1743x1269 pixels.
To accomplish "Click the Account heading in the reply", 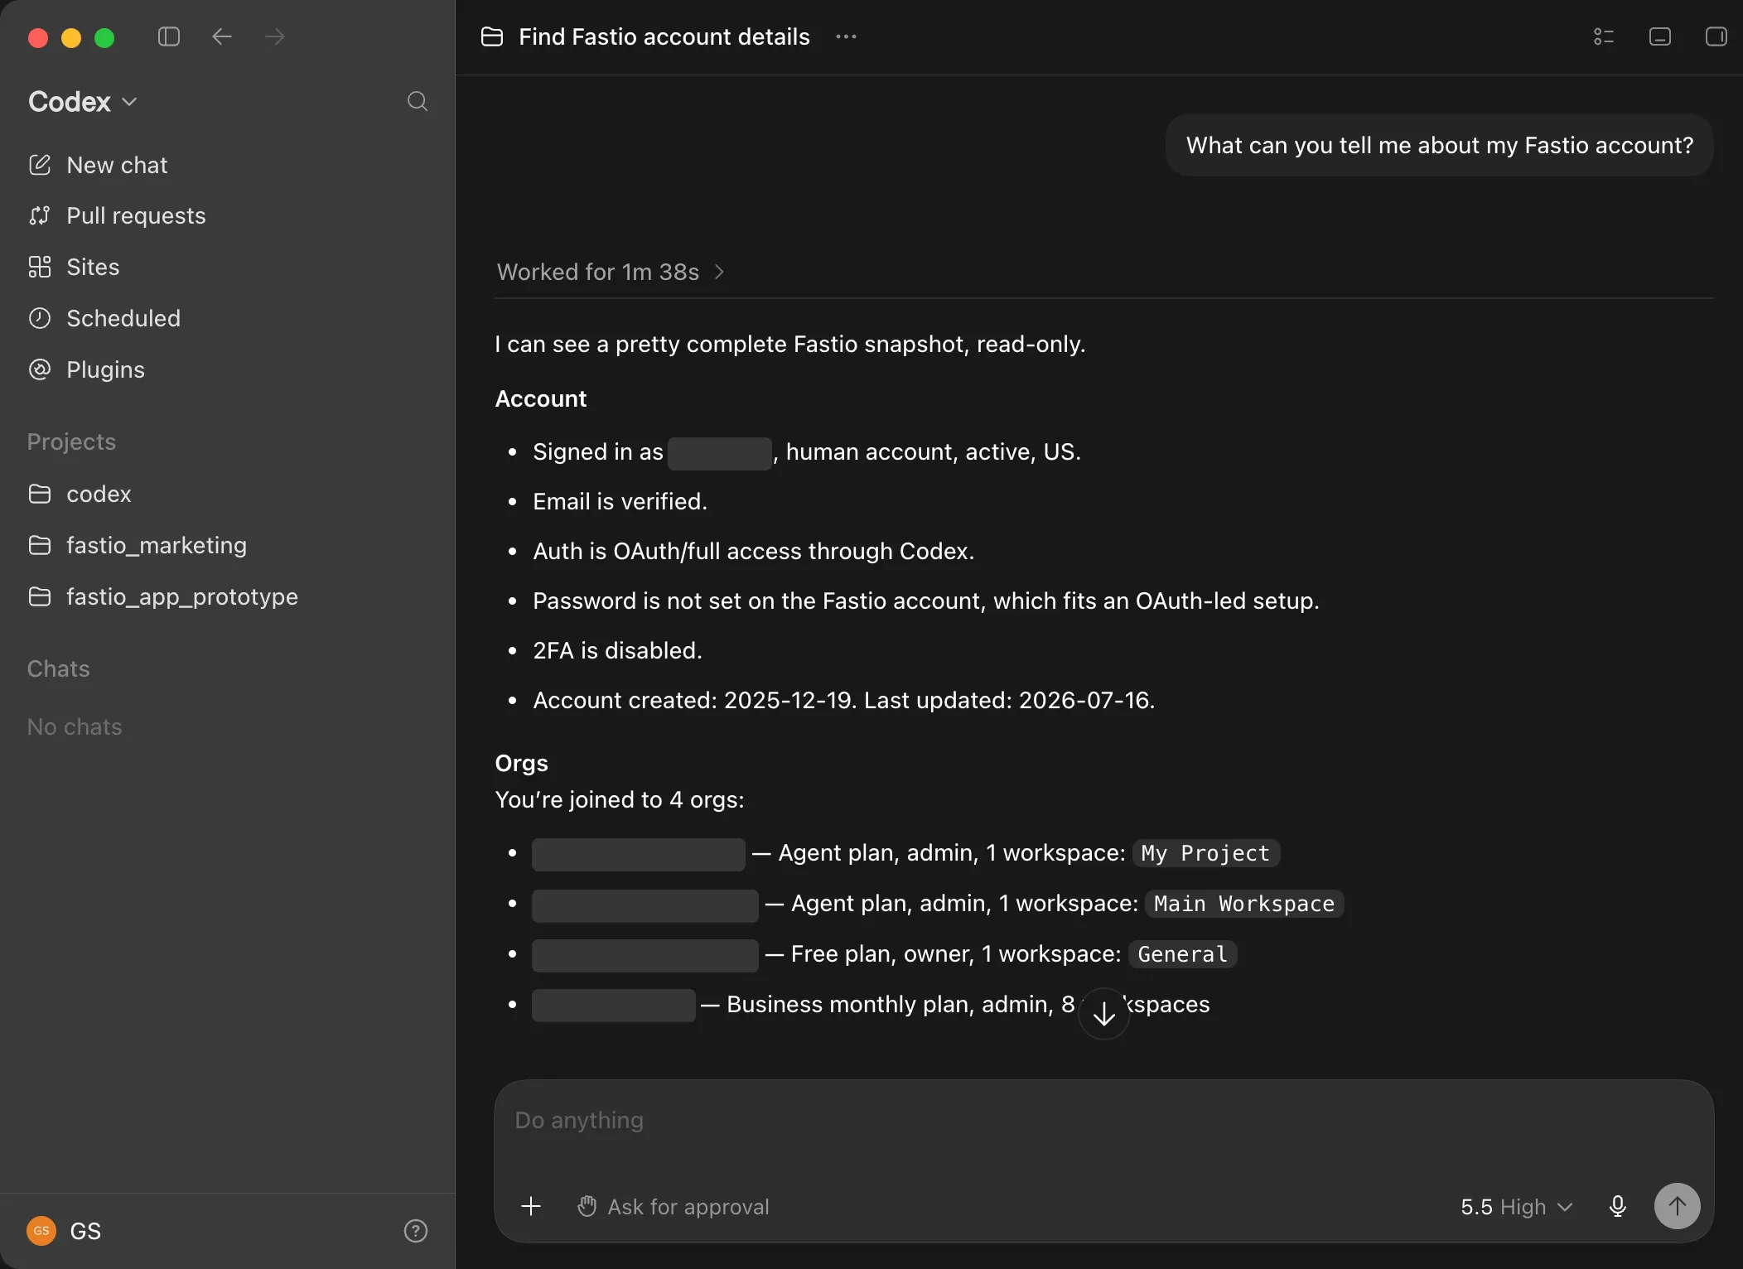I will (541, 398).
